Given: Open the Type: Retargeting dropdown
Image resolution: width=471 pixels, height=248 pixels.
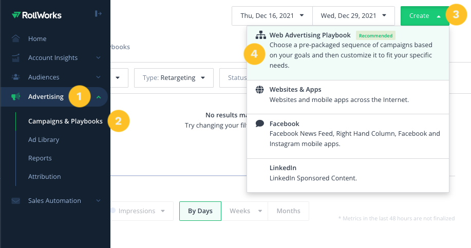Looking at the screenshot, I should tap(174, 78).
